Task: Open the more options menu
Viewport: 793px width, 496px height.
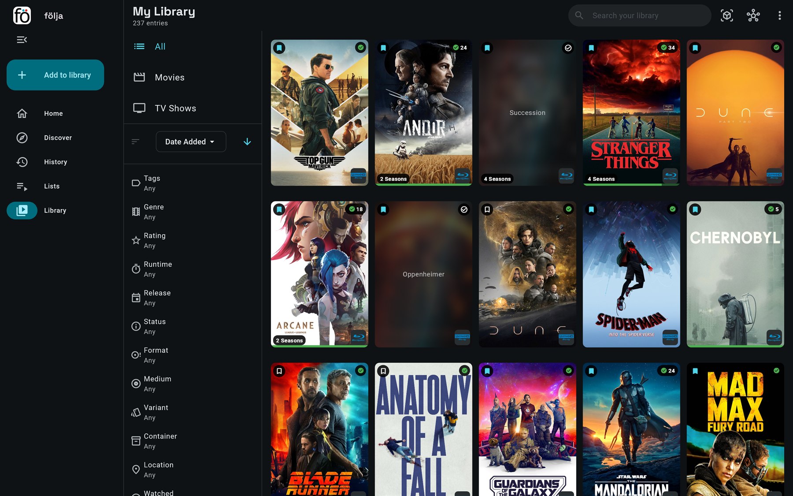Action: click(779, 15)
